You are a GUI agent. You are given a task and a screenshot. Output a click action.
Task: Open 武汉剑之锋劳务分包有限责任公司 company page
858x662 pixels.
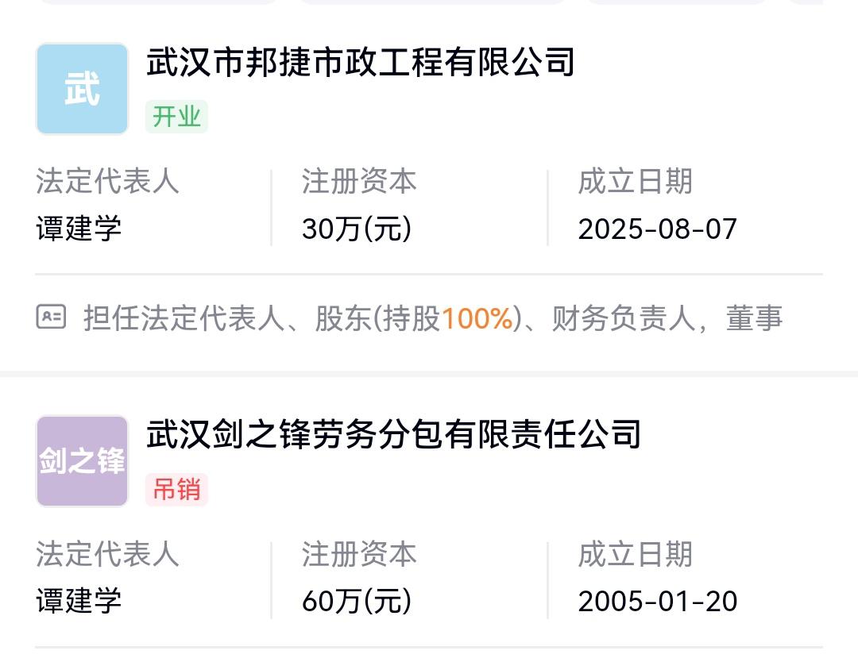pos(393,435)
